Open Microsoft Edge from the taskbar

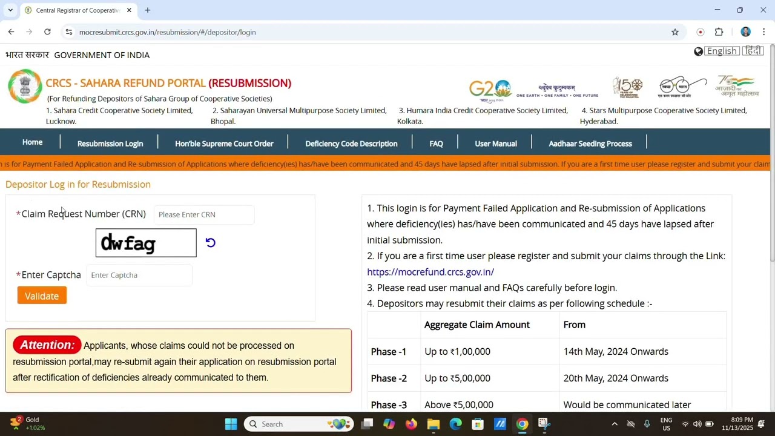(455, 424)
